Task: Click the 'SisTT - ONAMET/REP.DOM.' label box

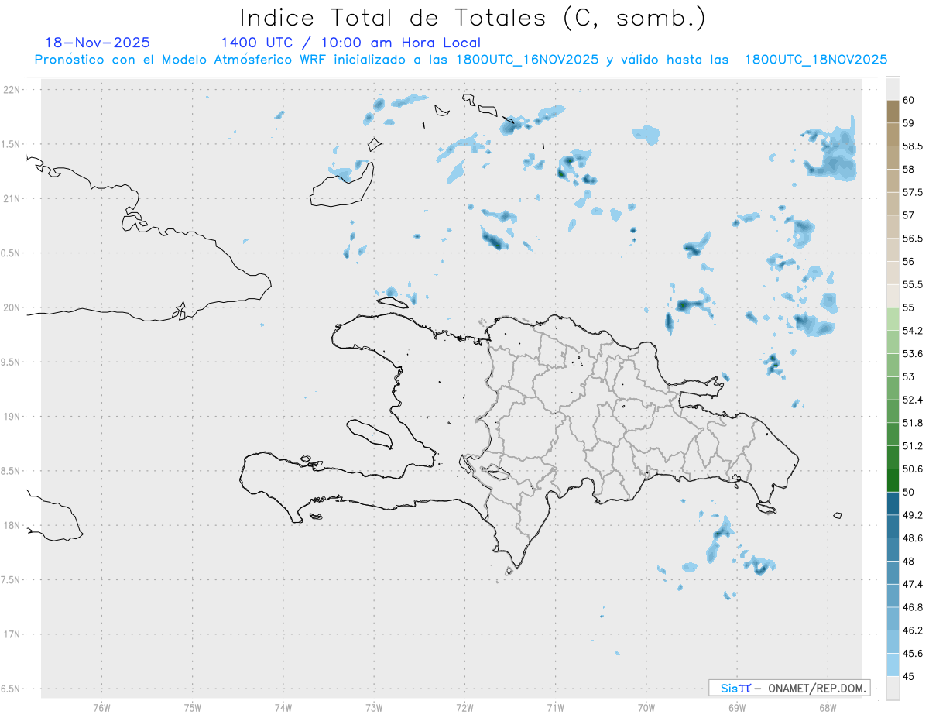Action: pos(789,688)
